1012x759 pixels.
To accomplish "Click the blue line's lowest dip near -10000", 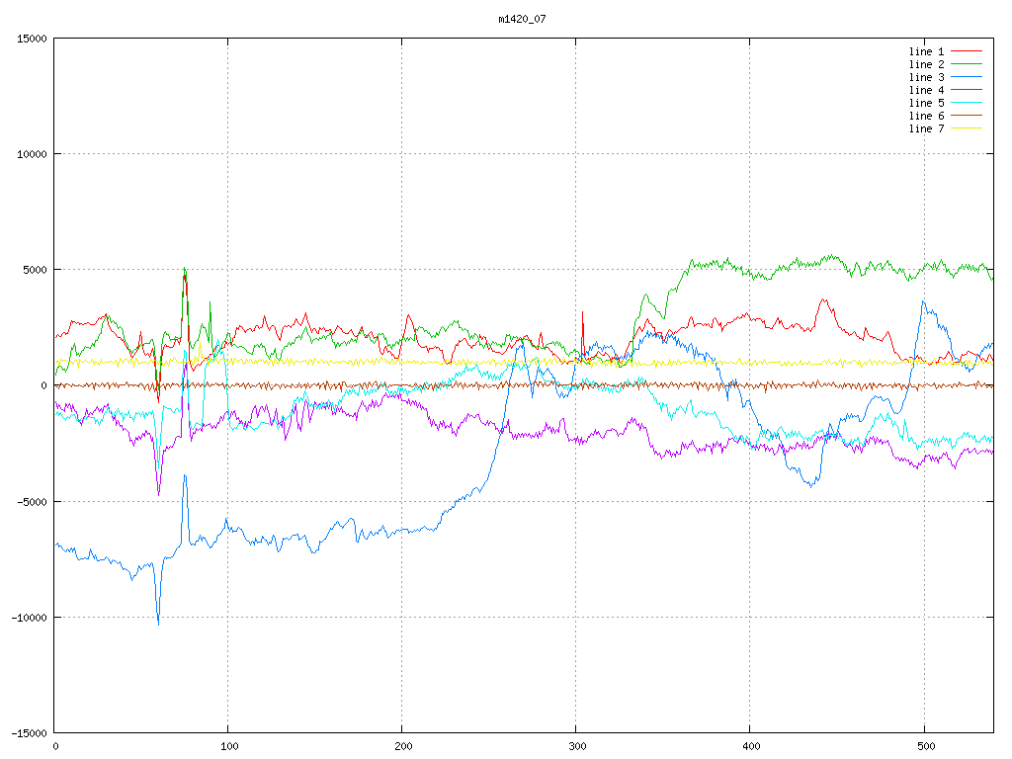I will 158,624.
